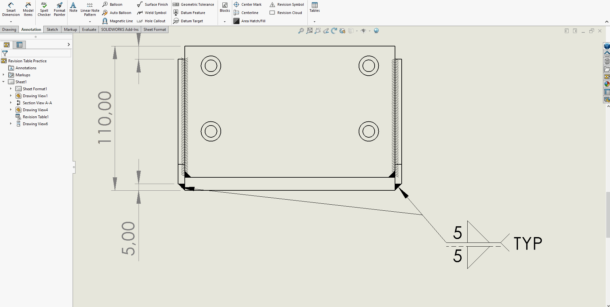This screenshot has height=307, width=610.
Task: Select the Smart Dimension tool
Action: coord(11,9)
